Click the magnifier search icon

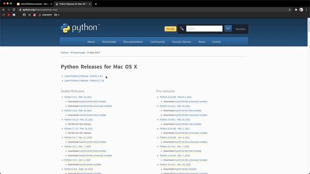point(182,29)
